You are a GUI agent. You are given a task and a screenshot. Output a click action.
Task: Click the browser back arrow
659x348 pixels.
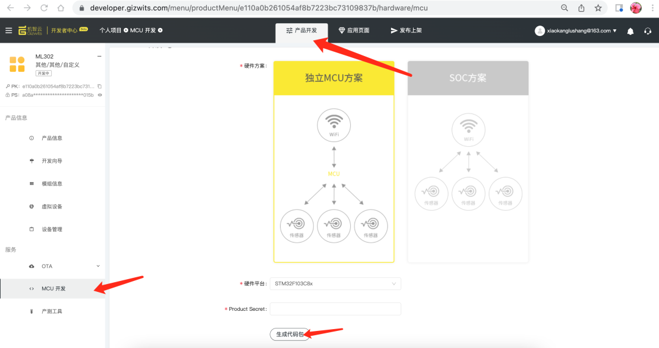point(10,7)
